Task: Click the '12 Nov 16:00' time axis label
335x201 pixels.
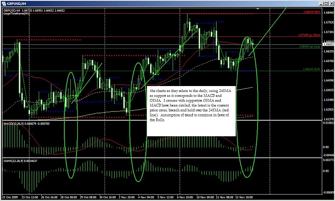Action: (x=244, y=197)
